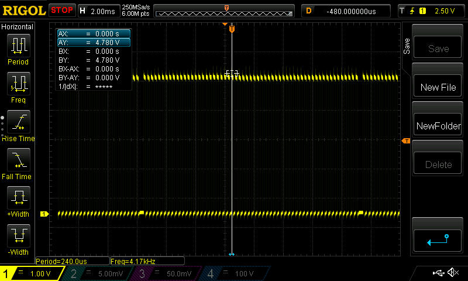
Task: Open the Horizontal measurement menu header
Action: 18,27
